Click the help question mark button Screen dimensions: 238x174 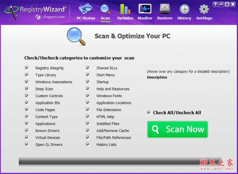point(215,4)
